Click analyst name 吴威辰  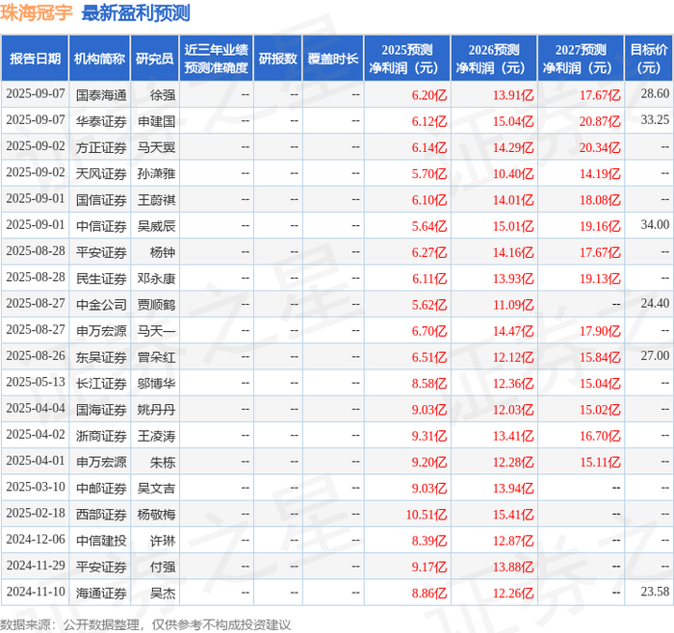156,226
